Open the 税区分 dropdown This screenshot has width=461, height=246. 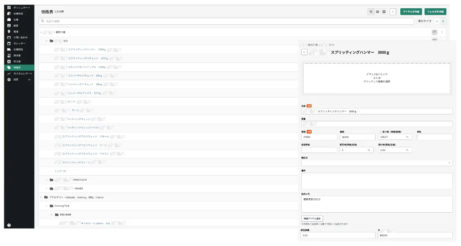point(377,163)
